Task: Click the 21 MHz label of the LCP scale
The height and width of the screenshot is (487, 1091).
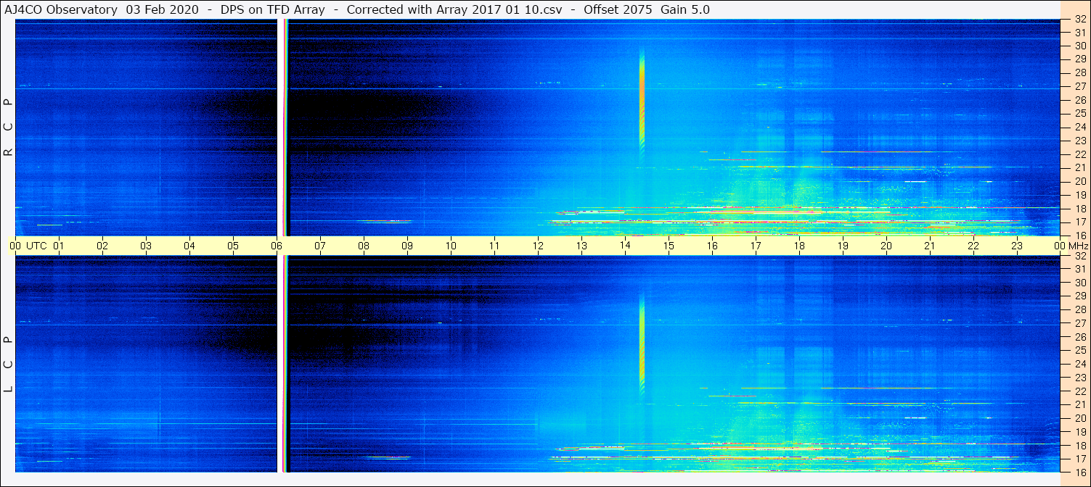Action: coord(1080,404)
